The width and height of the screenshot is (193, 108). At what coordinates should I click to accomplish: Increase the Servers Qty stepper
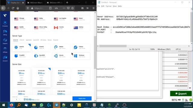(x=19, y=99)
